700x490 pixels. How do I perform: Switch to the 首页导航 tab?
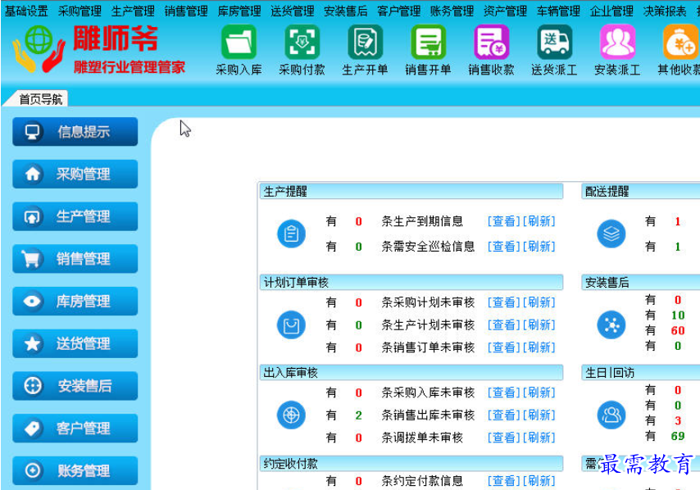click(x=40, y=99)
